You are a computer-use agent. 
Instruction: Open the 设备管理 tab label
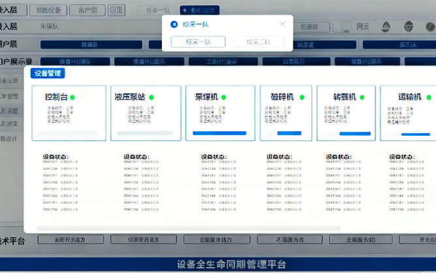[x=48, y=73]
